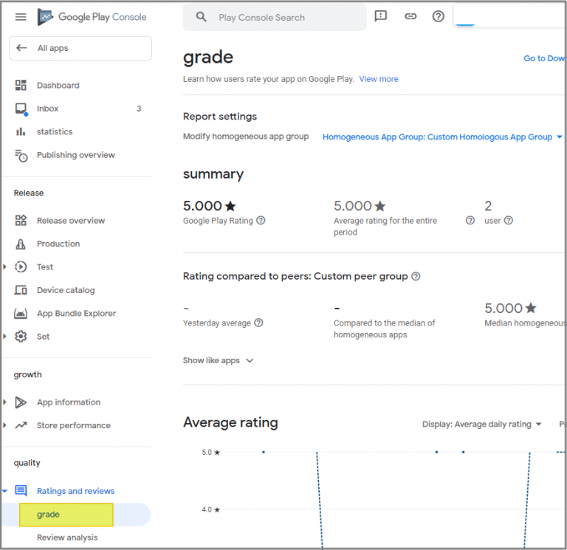The height and width of the screenshot is (550, 567).
Task: Open the help question mark icon
Action: pos(439,16)
